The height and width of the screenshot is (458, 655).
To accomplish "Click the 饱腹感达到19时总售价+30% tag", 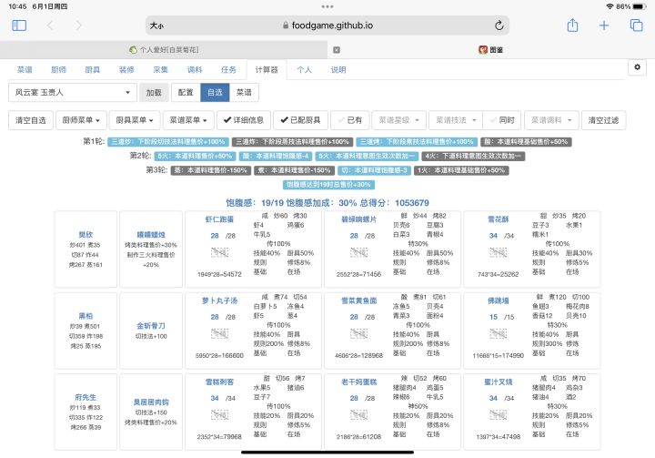I will [x=328, y=185].
